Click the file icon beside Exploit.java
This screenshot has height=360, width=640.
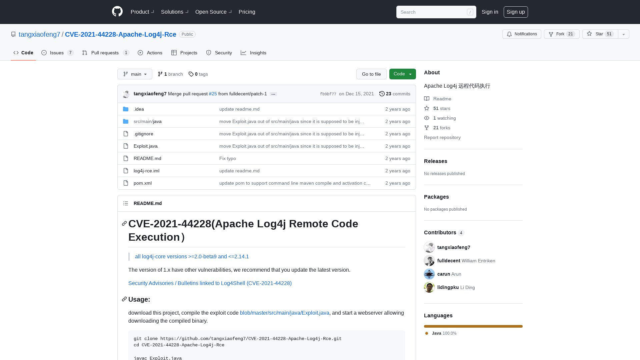[126, 146]
